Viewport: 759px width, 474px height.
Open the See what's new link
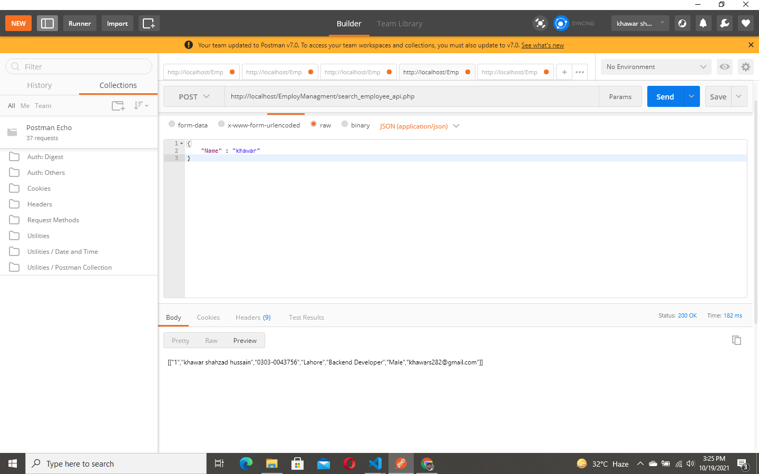click(x=542, y=45)
